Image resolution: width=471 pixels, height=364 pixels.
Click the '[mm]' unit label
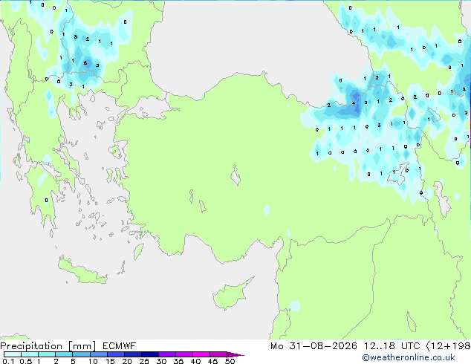82,346
